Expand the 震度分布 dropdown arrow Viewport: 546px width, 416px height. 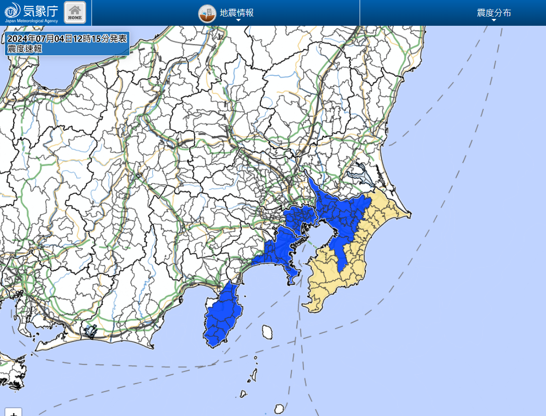coord(494,20)
